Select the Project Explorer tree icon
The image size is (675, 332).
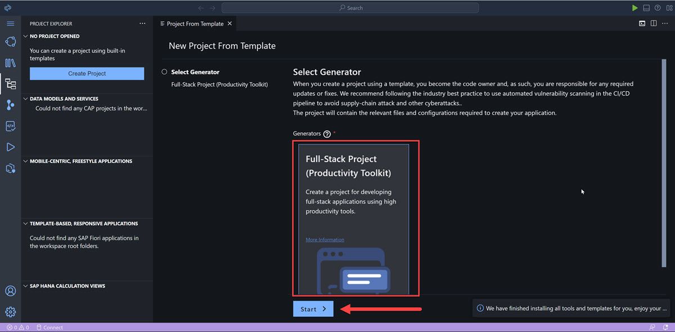click(10, 84)
